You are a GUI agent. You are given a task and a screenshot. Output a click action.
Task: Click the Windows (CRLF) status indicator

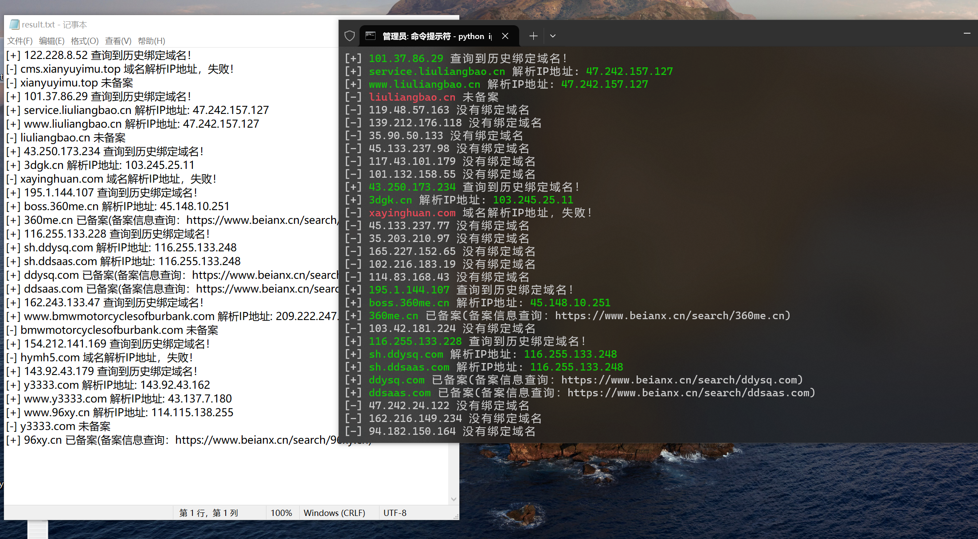pyautogui.click(x=334, y=513)
